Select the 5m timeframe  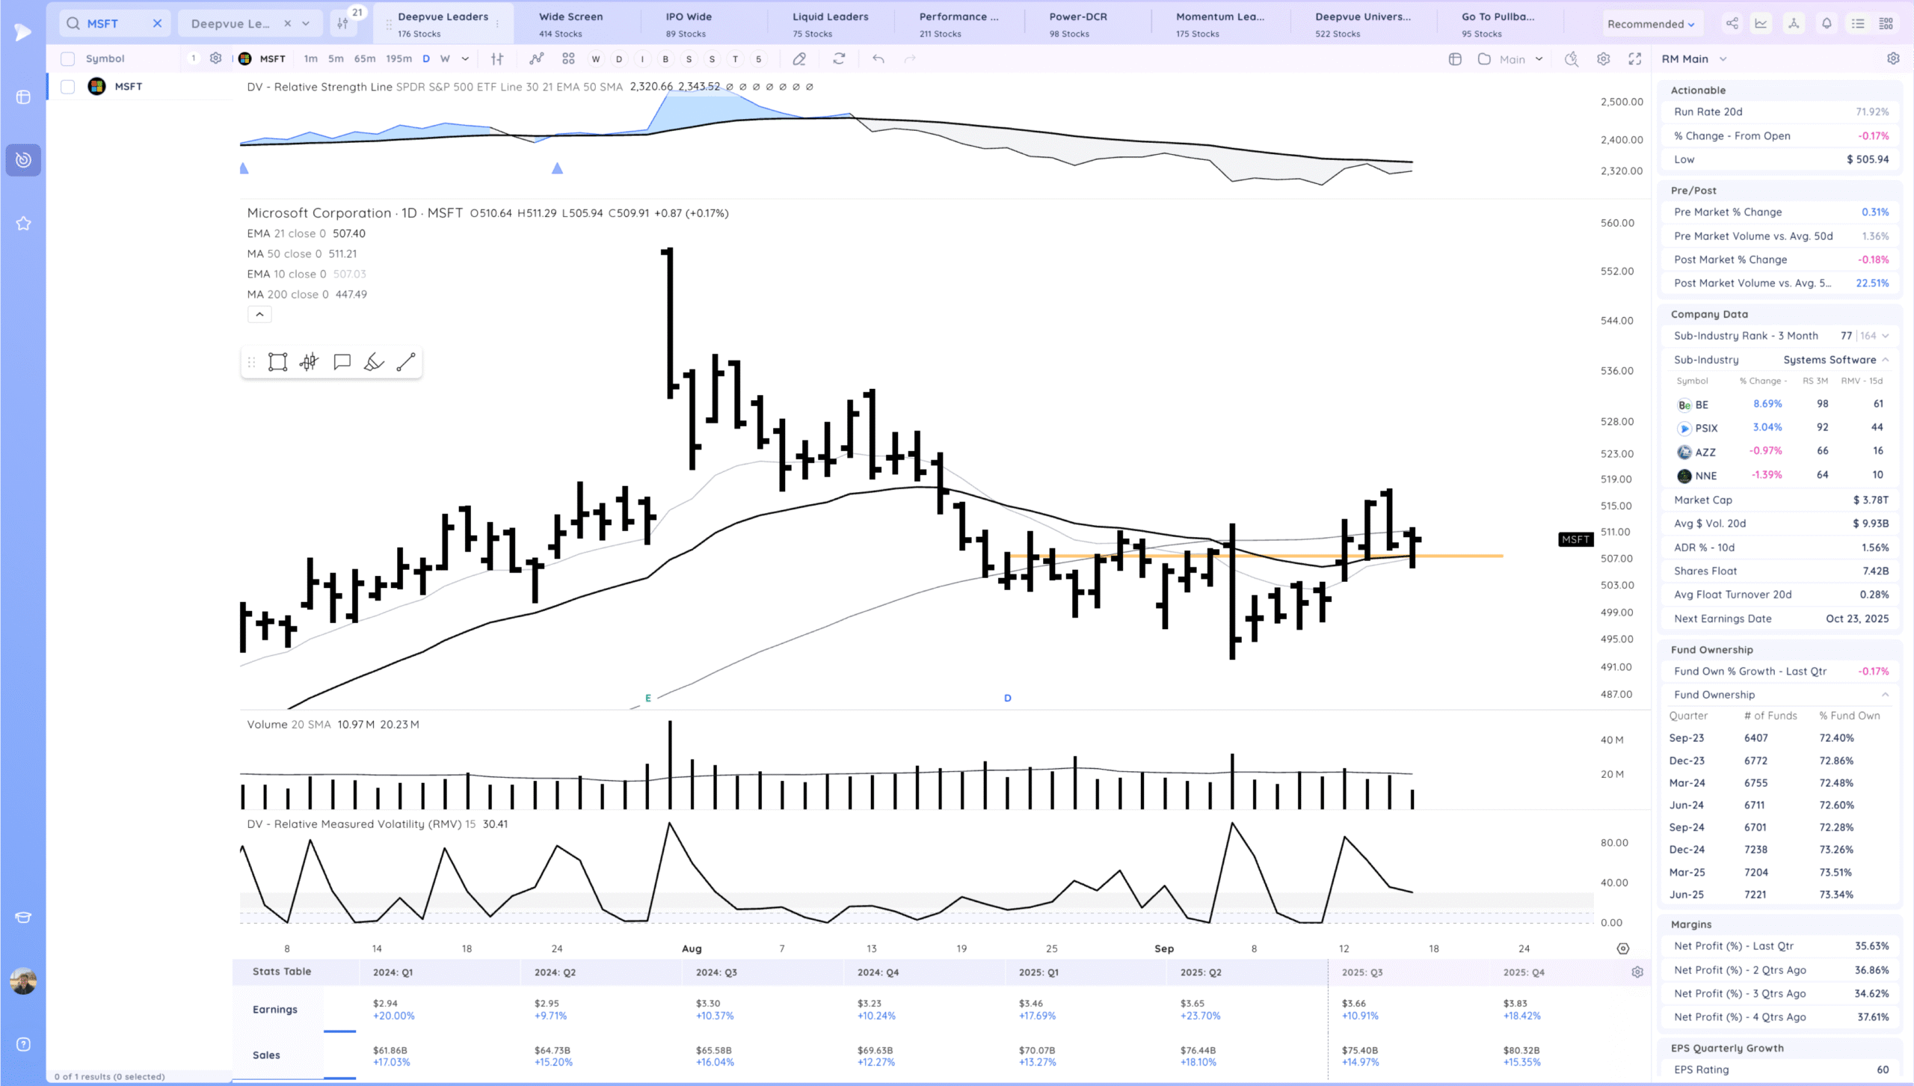pos(336,58)
